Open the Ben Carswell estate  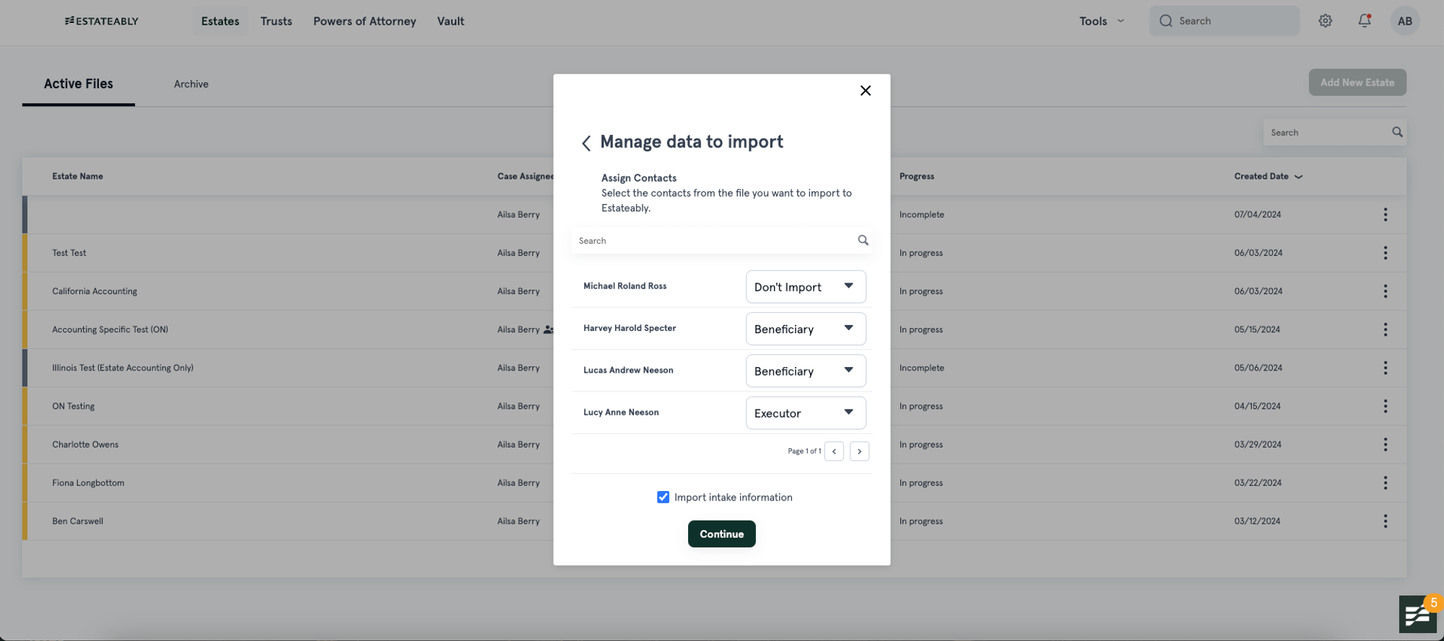point(77,521)
